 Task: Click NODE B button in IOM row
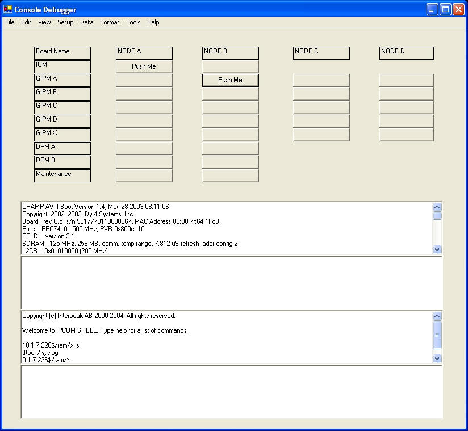(231, 66)
